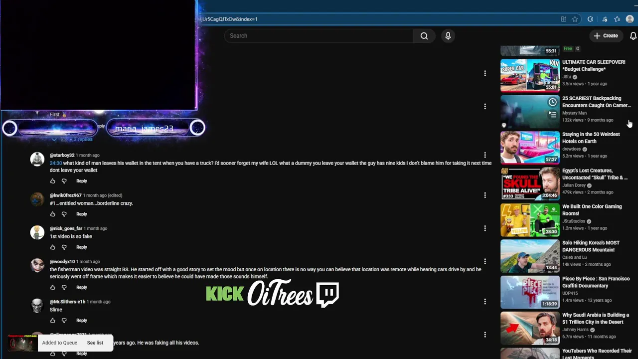Like the comment by @starboy32
Image resolution: width=638 pixels, height=359 pixels.
click(x=53, y=181)
